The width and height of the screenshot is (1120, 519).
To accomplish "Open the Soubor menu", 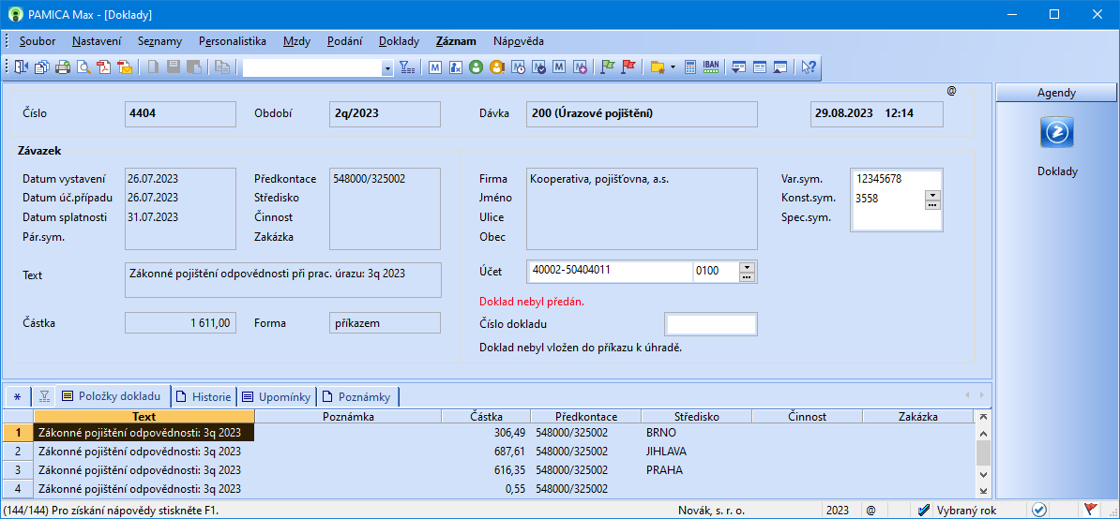I will 38,40.
